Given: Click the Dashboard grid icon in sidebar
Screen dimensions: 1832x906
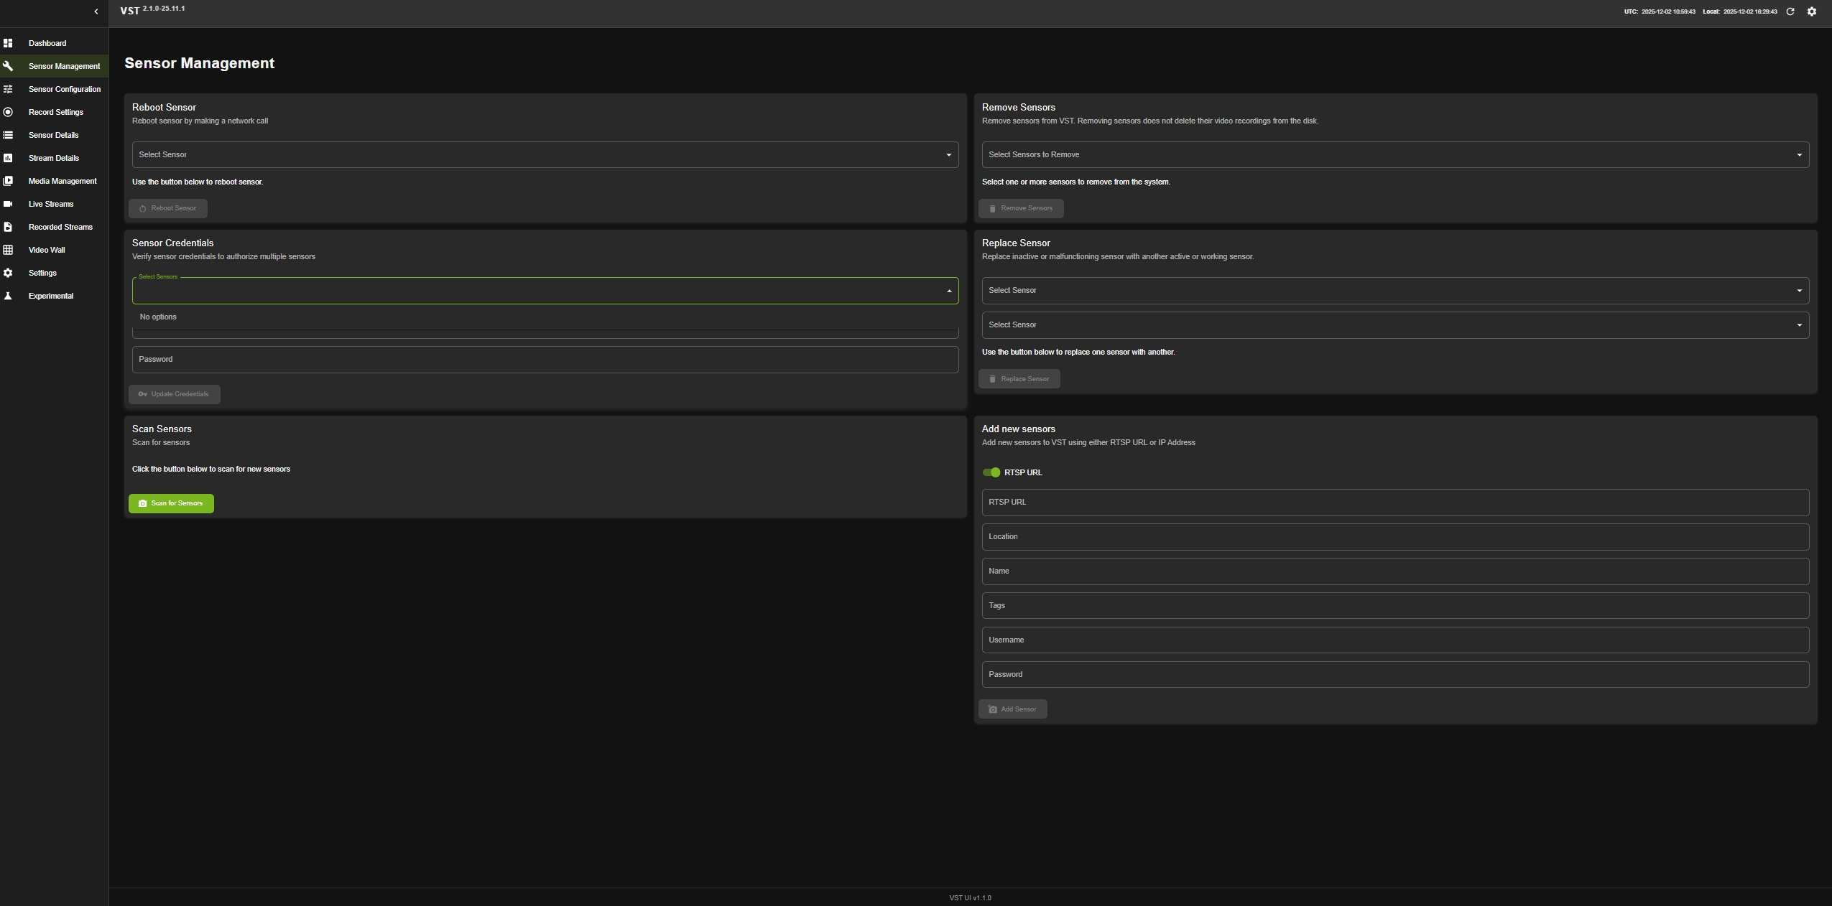Looking at the screenshot, I should pyautogui.click(x=8, y=43).
